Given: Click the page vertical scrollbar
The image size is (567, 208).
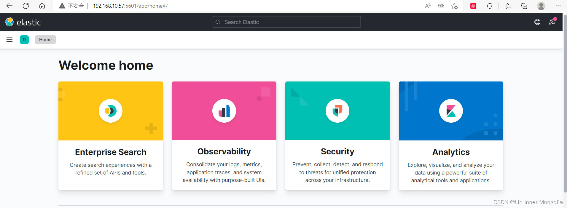Looking at the screenshot, I should 565,104.
